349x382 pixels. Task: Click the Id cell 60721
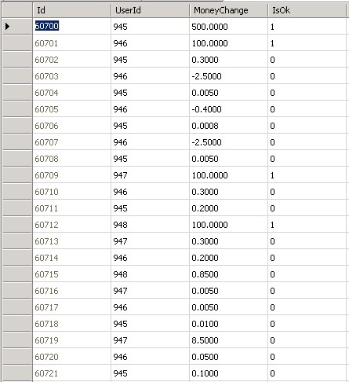click(71, 373)
